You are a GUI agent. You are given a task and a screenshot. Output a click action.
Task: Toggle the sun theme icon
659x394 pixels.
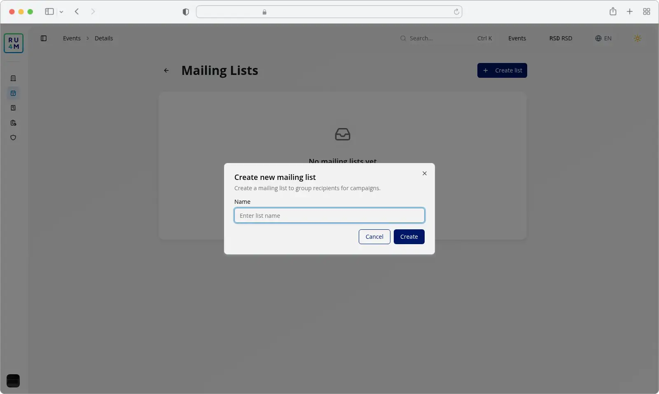point(638,38)
